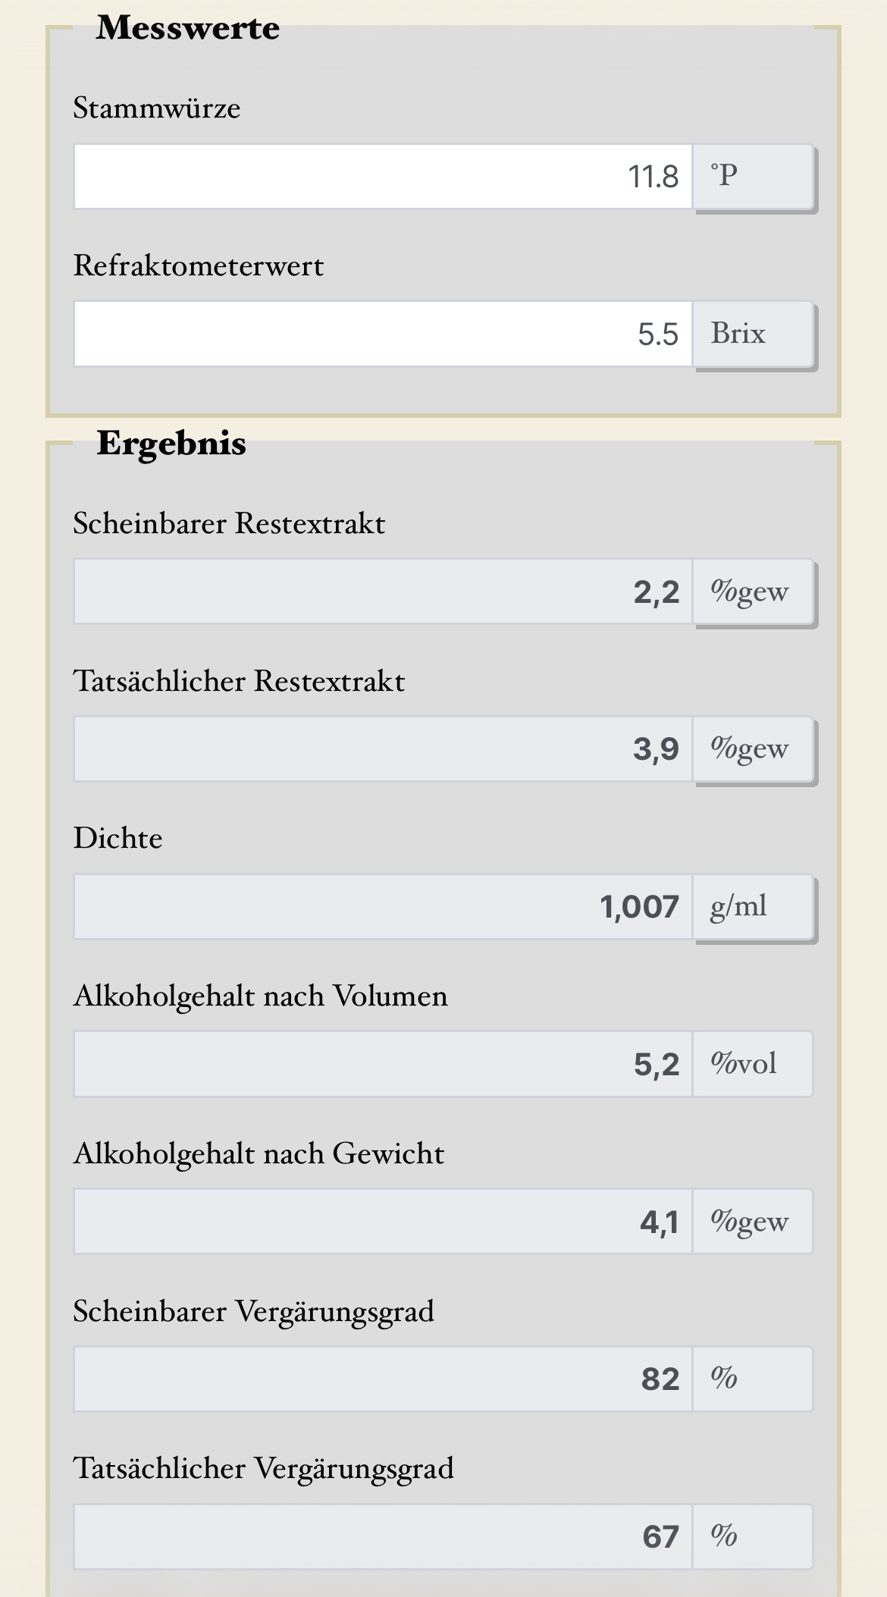Change the Scheinbarer Restextrakt %gew unit
This screenshot has height=1597, width=887.
coord(753,592)
